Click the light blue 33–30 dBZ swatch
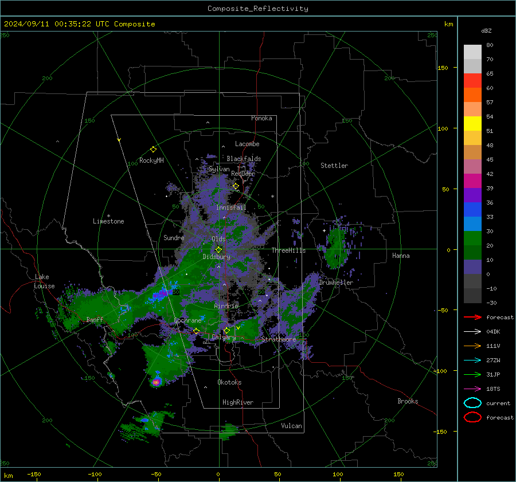The height and width of the screenshot is (482, 516). (x=472, y=224)
